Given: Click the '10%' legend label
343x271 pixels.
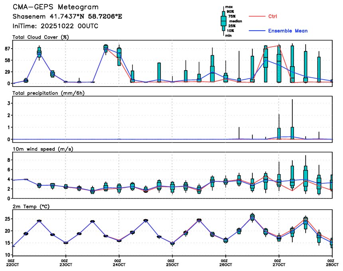Looking at the screenshot, I should (x=231, y=31).
